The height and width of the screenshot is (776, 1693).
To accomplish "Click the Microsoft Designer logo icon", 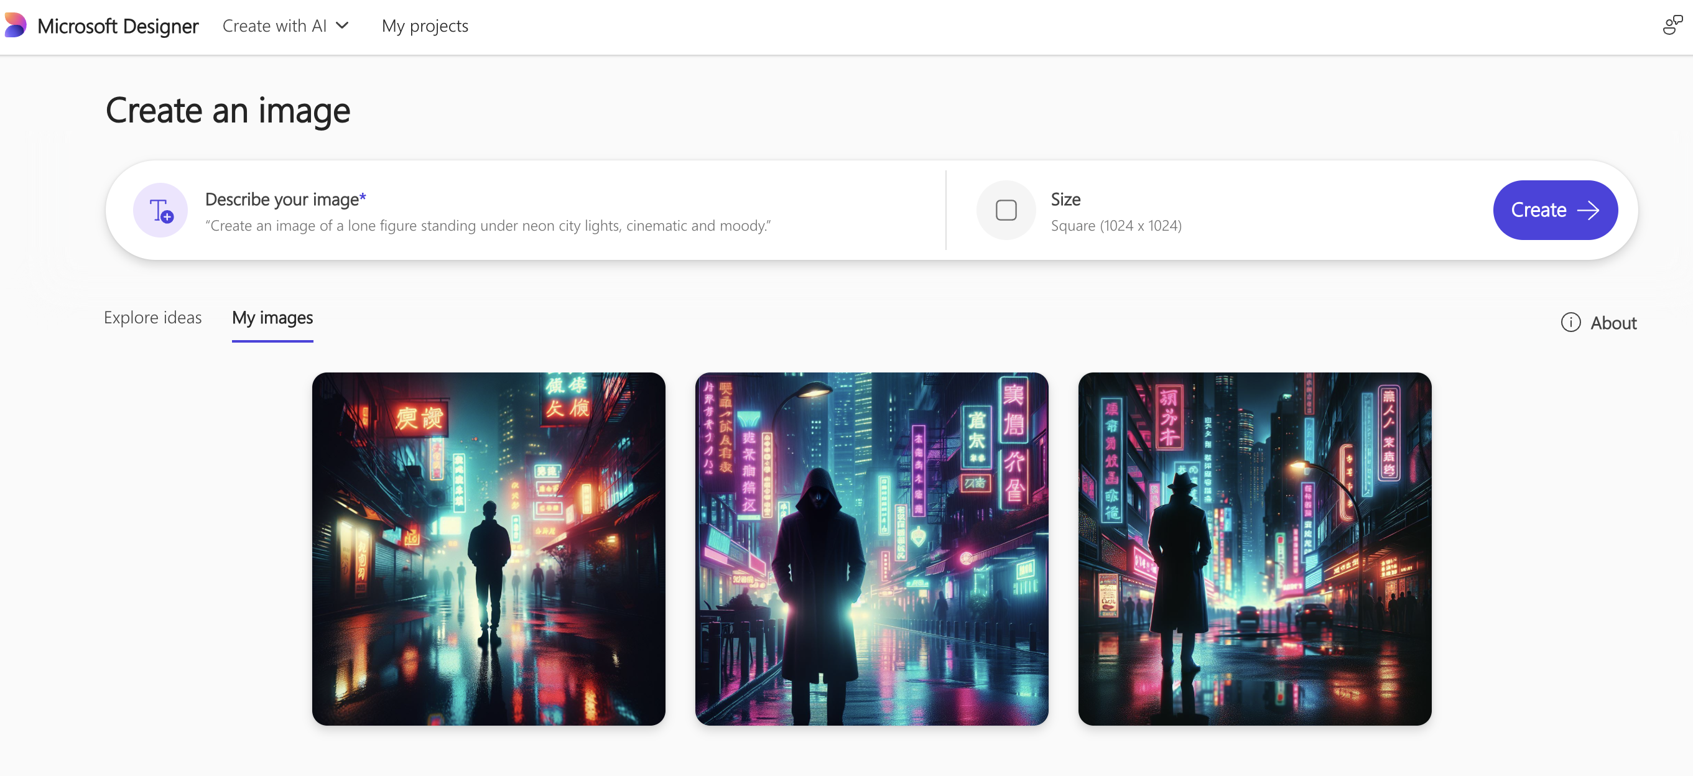I will click(15, 25).
